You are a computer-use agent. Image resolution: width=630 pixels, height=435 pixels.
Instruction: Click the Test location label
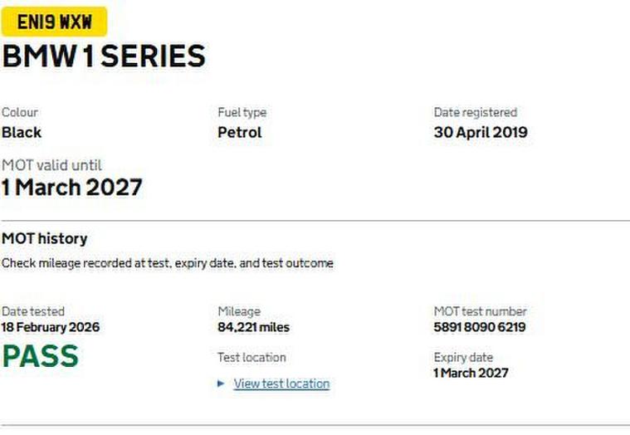(x=252, y=357)
